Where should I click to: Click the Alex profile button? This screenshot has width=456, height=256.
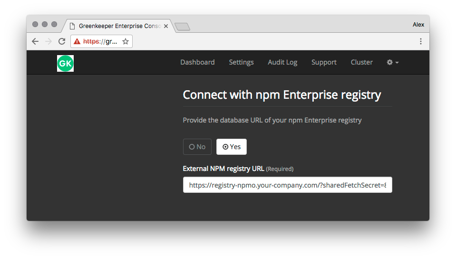[x=418, y=25]
